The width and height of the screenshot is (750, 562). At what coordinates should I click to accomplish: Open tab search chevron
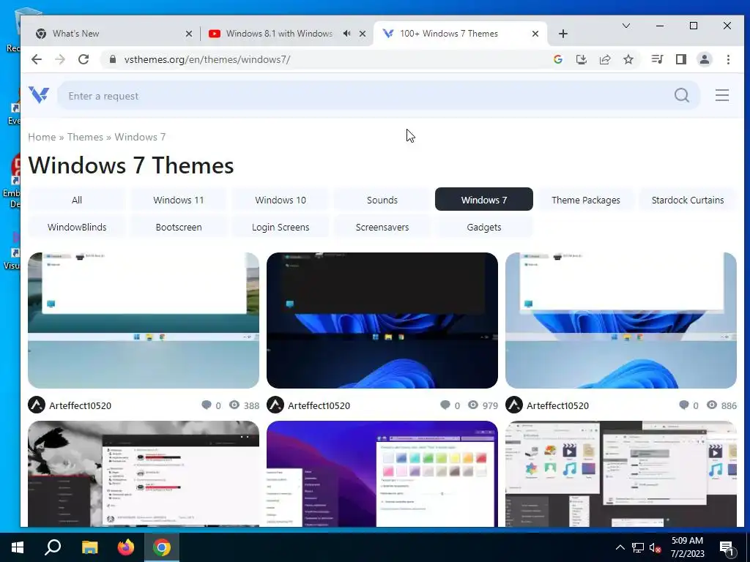point(626,26)
